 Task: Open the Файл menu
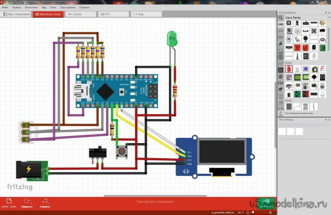[x=5, y=7]
